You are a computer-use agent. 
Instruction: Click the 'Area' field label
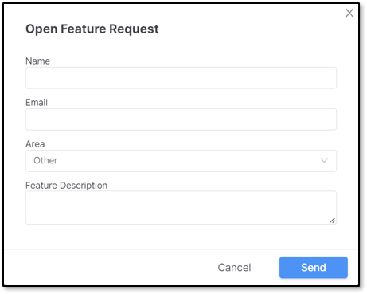tap(35, 144)
